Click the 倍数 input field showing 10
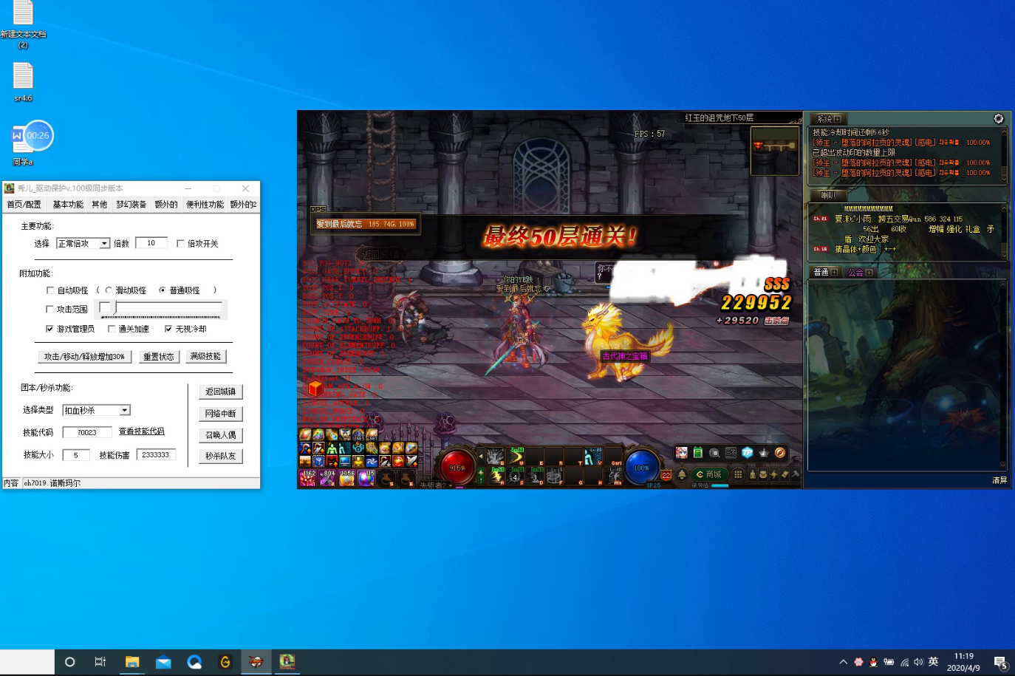Viewport: 1015px width, 676px height. [151, 243]
